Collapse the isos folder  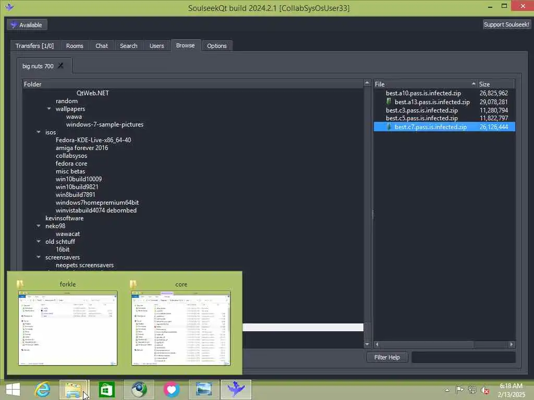39,132
